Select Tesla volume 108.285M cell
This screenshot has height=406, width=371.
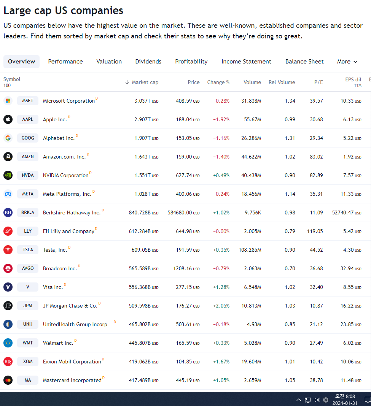pyautogui.click(x=250, y=250)
